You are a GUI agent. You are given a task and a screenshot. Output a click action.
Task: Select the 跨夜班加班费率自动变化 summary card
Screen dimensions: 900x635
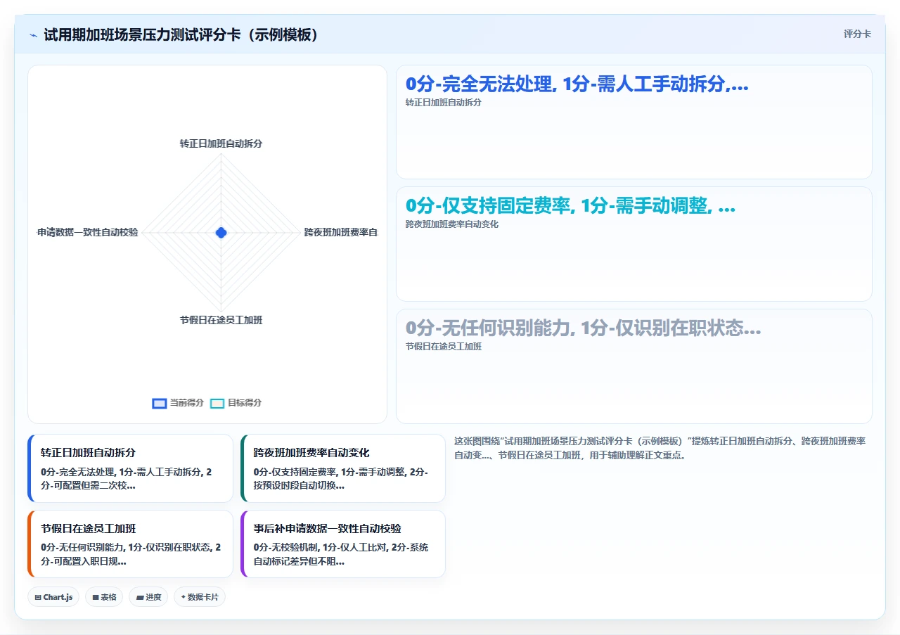[343, 468]
